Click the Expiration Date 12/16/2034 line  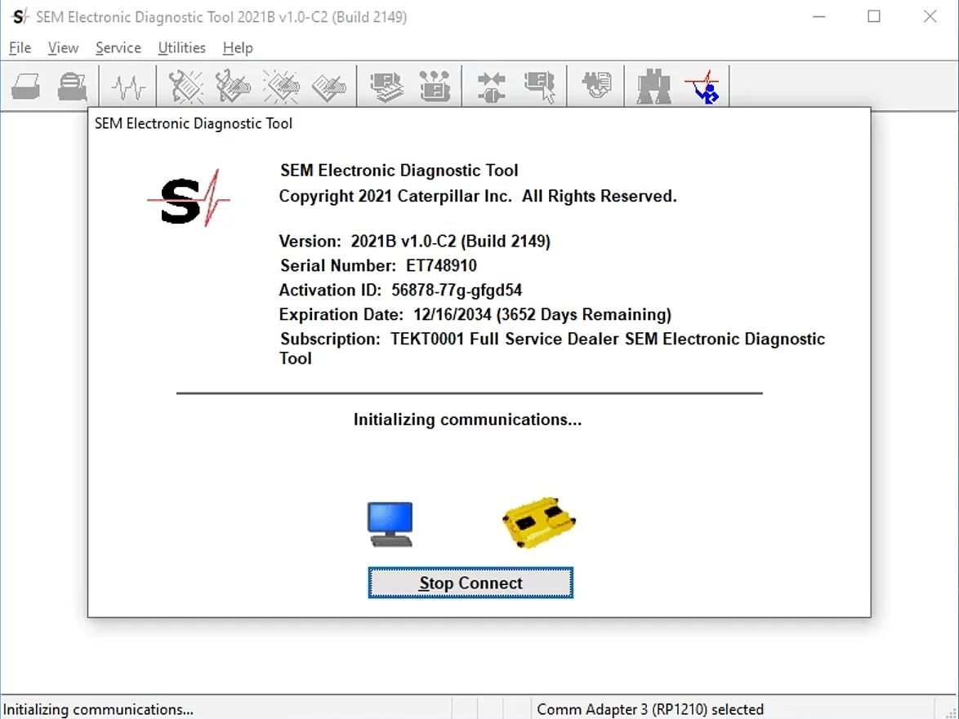[475, 314]
